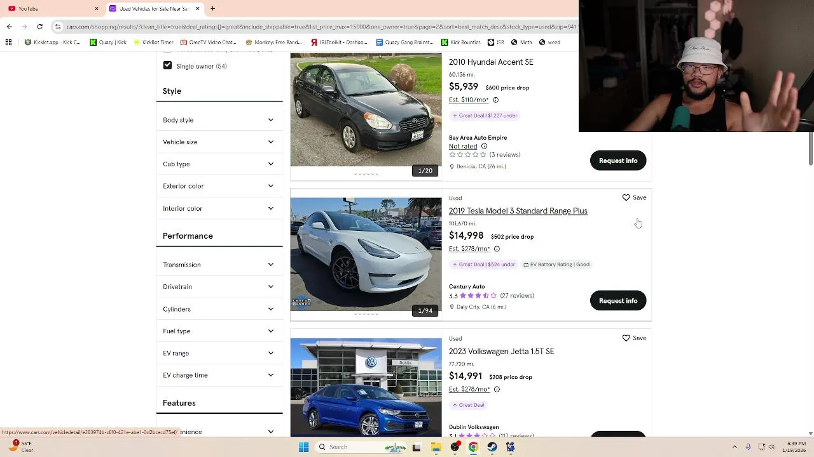Click the white Tesla Model 3 photo
Image resolution: width=814 pixels, height=457 pixels.
tap(366, 255)
